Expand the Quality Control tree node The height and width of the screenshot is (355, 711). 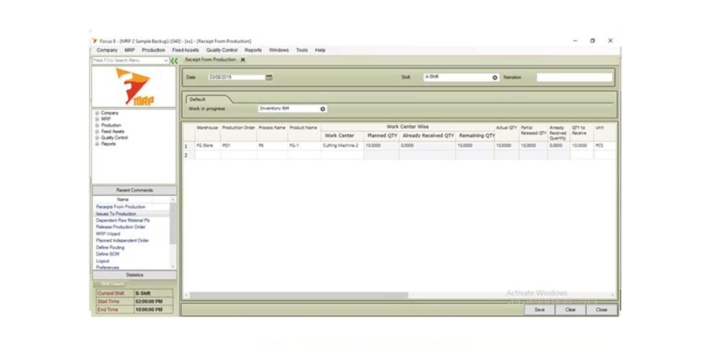tap(97, 138)
